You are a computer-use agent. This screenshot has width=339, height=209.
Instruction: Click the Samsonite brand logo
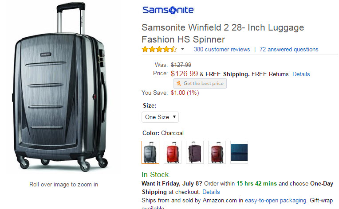[168, 10]
